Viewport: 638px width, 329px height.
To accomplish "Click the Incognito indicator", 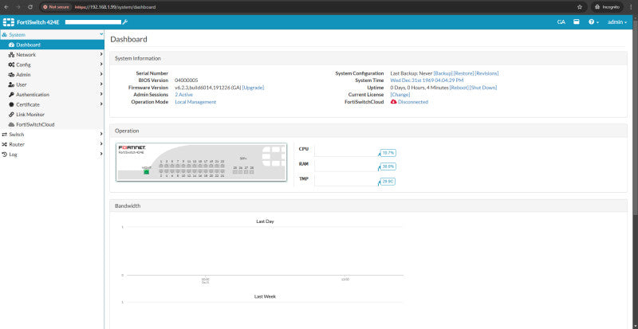I will [608, 7].
